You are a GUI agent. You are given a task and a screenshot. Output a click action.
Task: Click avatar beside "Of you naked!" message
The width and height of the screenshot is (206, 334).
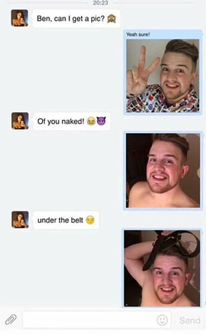tap(20, 121)
